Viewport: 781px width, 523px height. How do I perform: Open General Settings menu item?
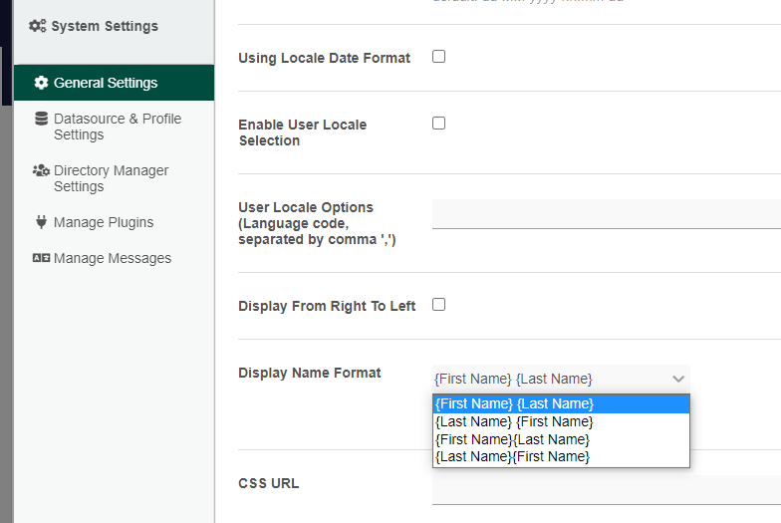[106, 83]
